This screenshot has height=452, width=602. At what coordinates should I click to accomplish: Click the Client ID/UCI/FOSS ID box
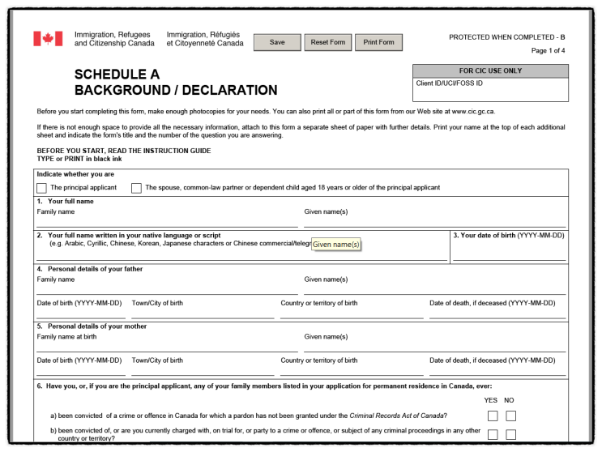(x=490, y=90)
